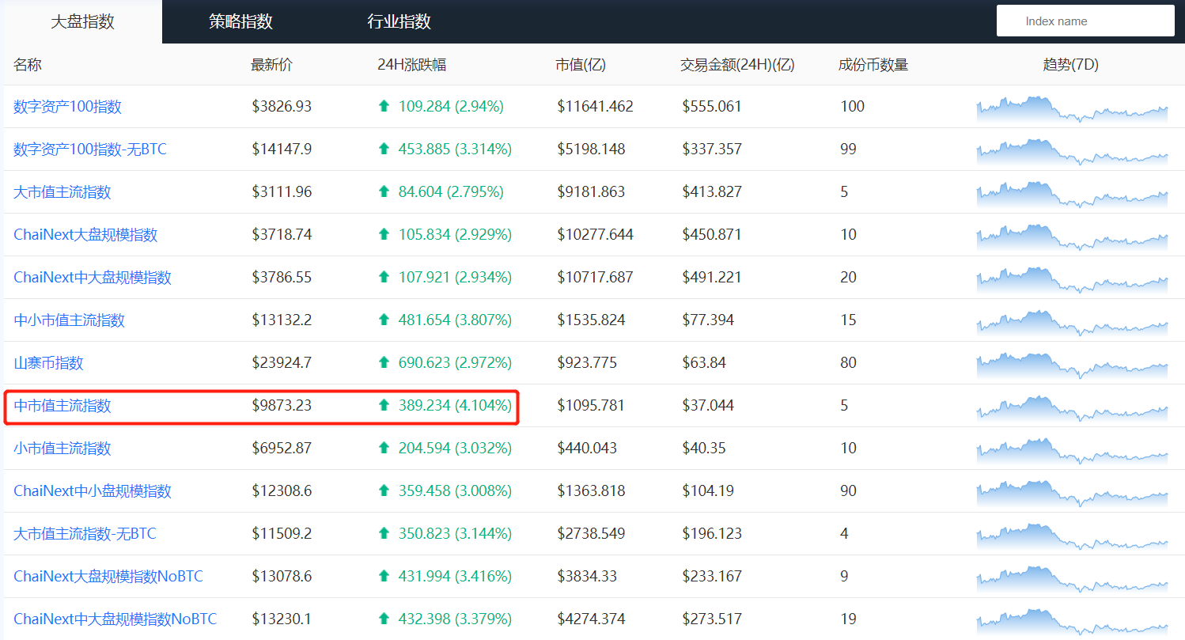Select the market cap $4274.374
Screen dimensions: 1185x640
click(591, 619)
